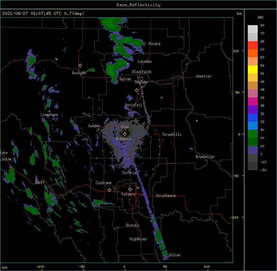
Task: Select the Okotoks label
Action: (132, 225)
